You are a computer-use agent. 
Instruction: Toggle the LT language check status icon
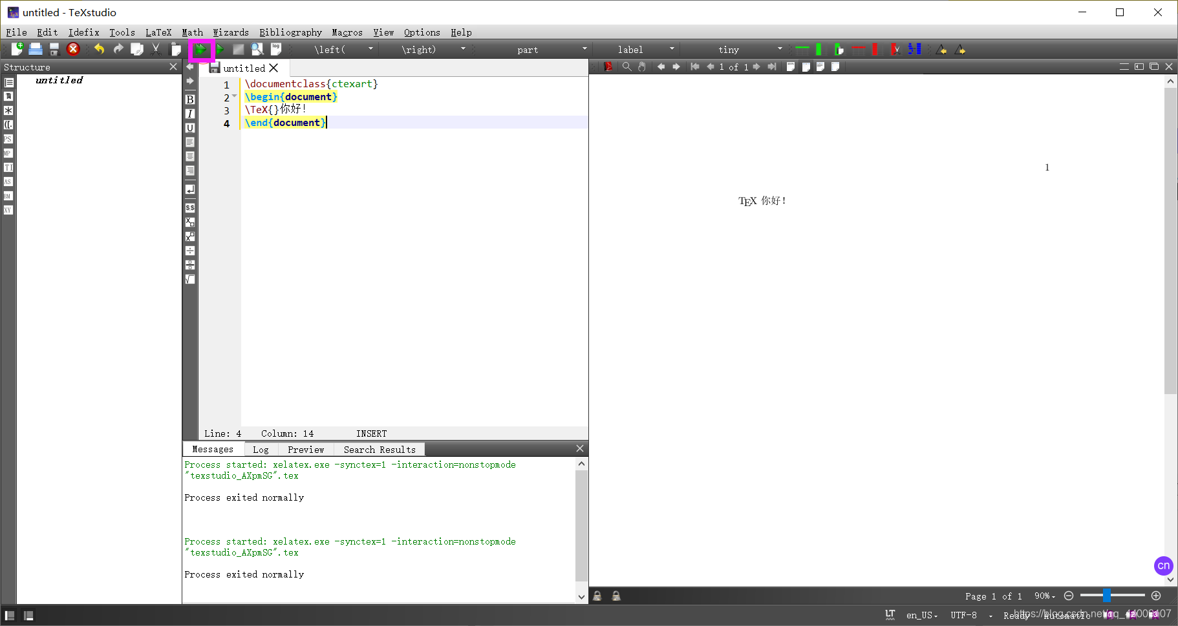coord(890,615)
